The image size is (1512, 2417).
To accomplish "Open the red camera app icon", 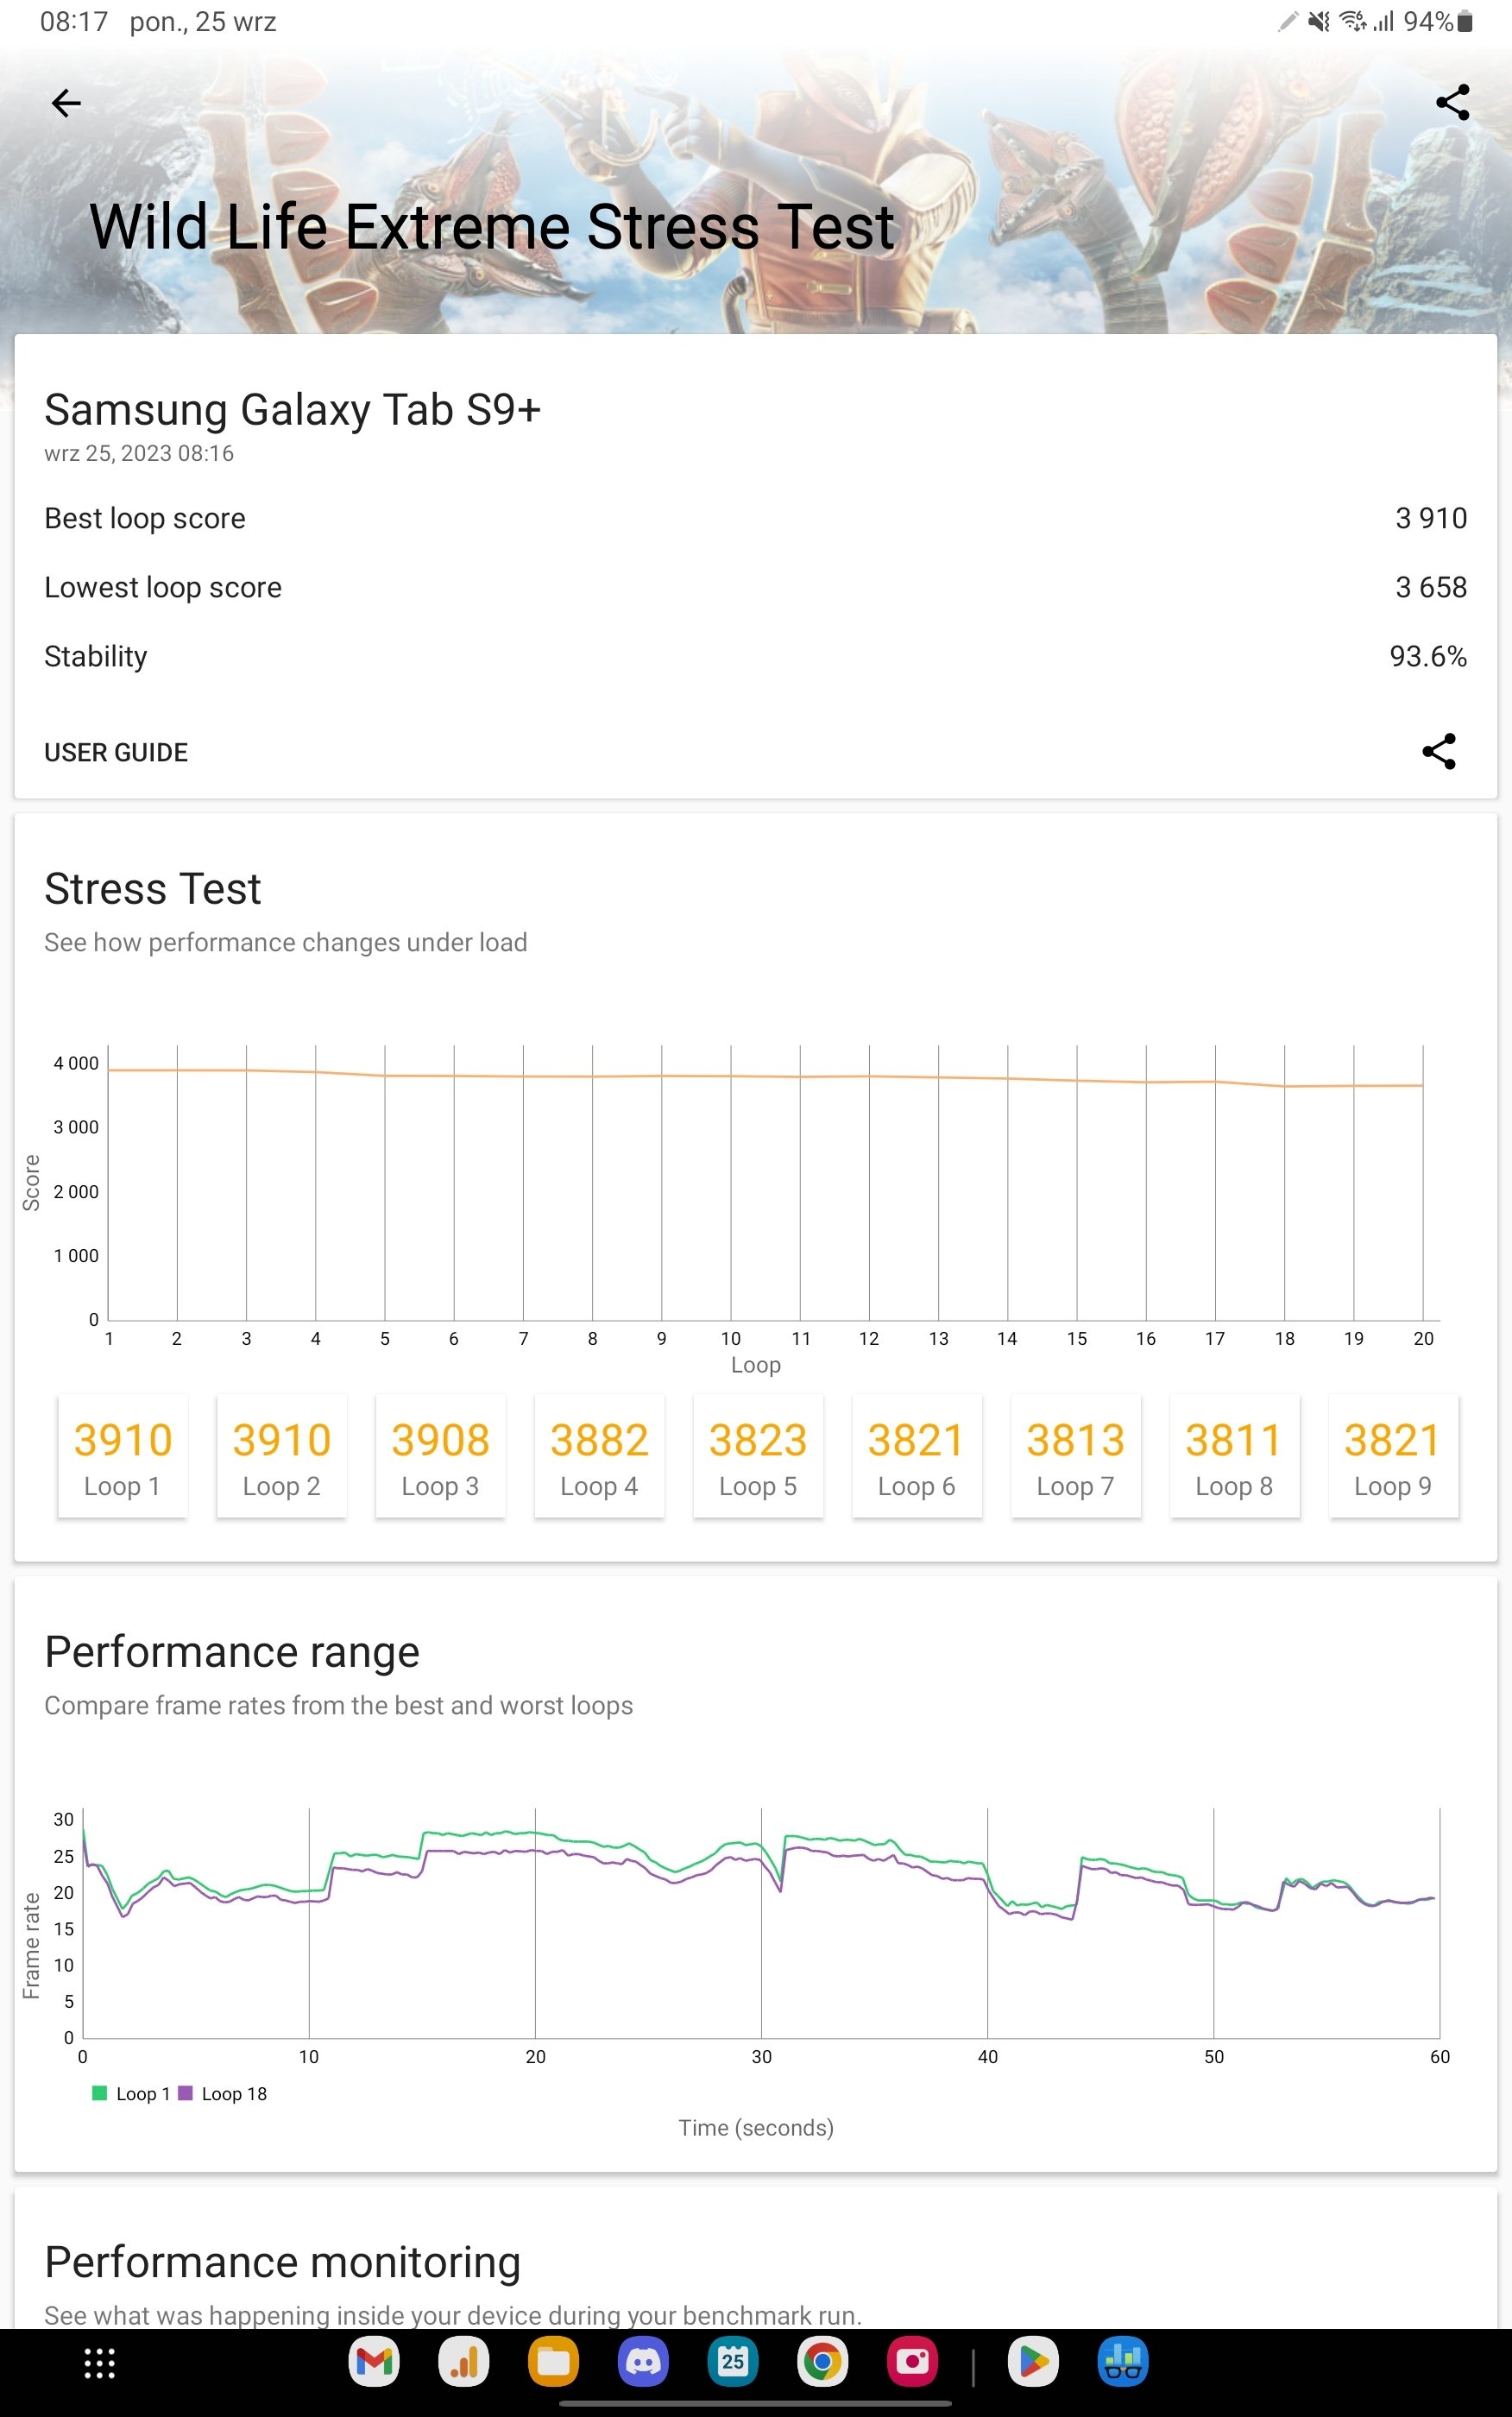I will coord(912,2362).
